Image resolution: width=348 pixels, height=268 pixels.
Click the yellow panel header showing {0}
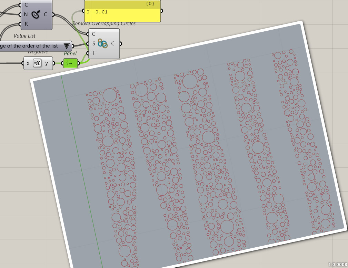pyautogui.click(x=122, y=4)
